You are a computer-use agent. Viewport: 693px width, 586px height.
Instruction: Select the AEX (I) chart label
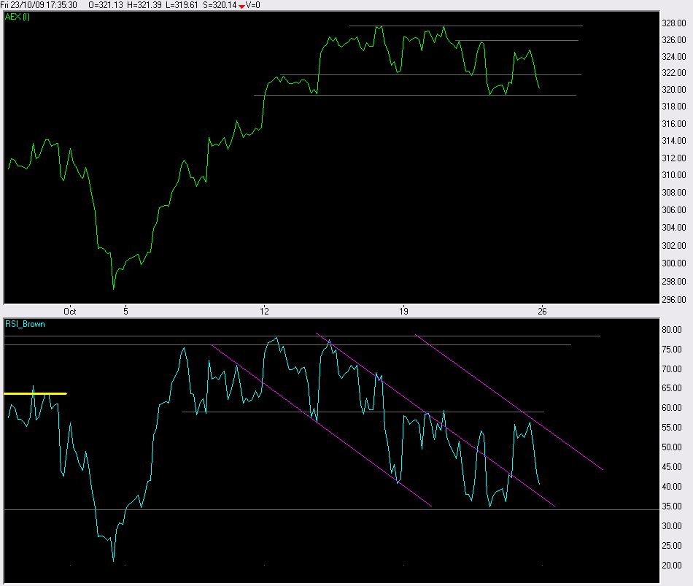pyautogui.click(x=18, y=18)
